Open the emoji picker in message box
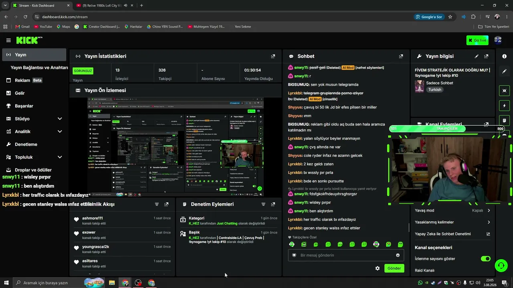513x288 pixels. click(398, 255)
